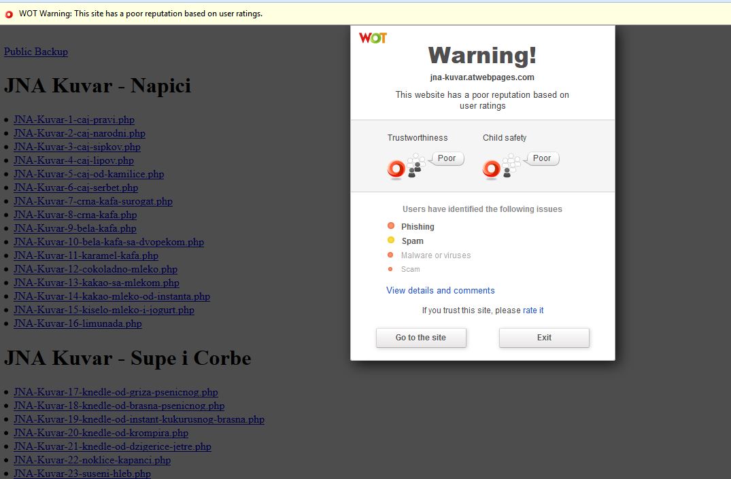Click the Spam issue text
The image size is (731, 479).
413,241
